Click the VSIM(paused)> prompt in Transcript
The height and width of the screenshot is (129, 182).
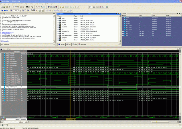5,41
